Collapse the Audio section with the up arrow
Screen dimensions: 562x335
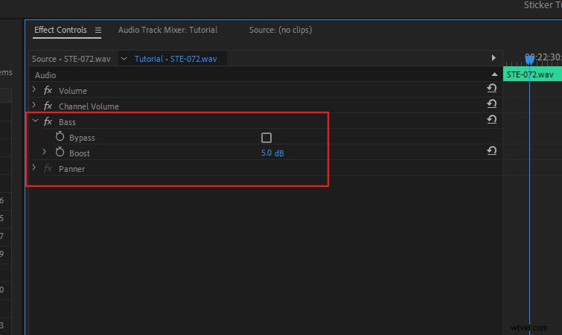tap(494, 74)
